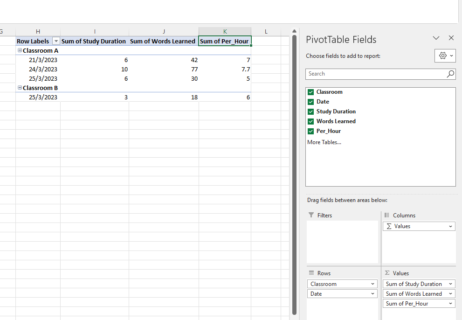Viewport: 462px width, 320px height.
Task: Select column J header
Action: pos(164,32)
